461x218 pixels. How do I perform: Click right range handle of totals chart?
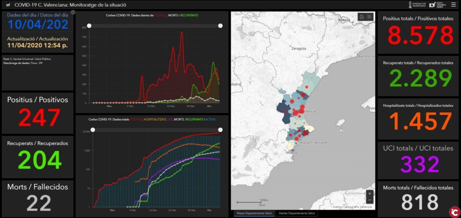tap(220, 130)
